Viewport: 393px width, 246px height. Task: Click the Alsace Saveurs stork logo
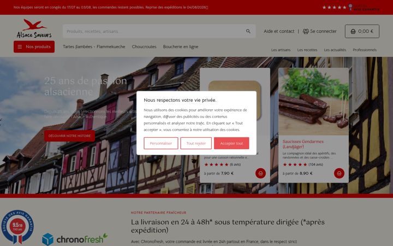pyautogui.click(x=34, y=28)
